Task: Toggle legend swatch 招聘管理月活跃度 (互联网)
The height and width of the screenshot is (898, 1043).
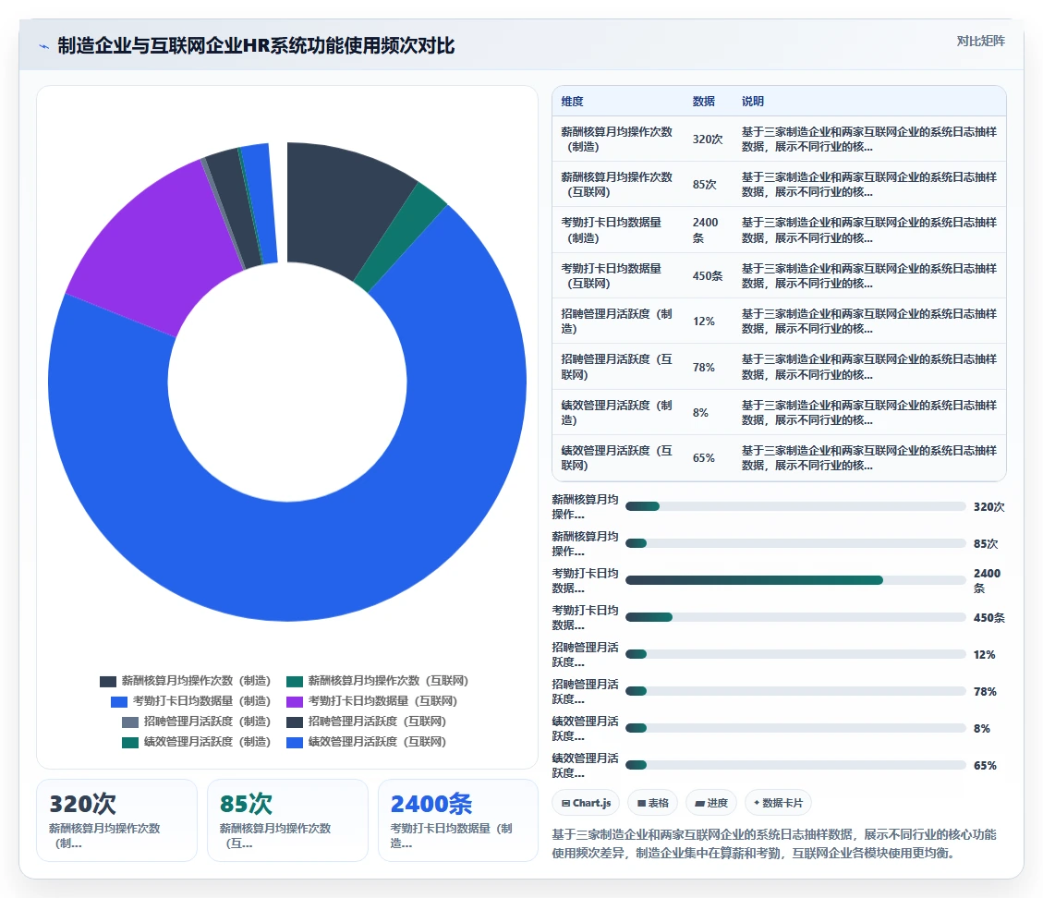Action: [x=295, y=722]
